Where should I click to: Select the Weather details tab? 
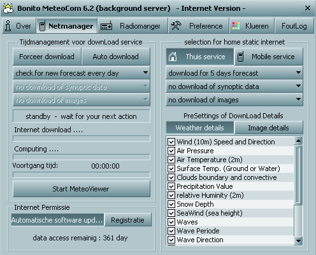(x=199, y=128)
